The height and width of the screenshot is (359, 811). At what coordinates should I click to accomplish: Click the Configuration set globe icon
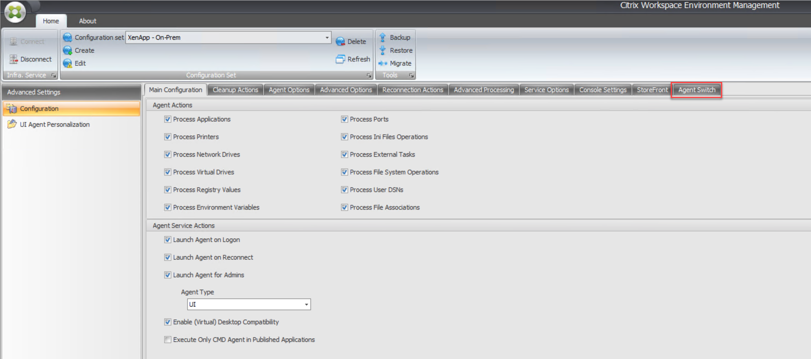click(x=68, y=38)
